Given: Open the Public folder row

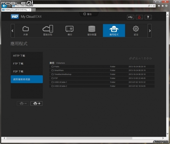Looking at the screenshot, I should coord(102,67).
